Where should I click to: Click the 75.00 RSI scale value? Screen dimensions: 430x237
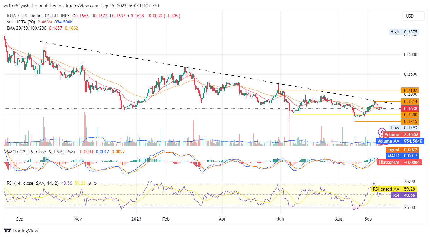tap(410, 181)
